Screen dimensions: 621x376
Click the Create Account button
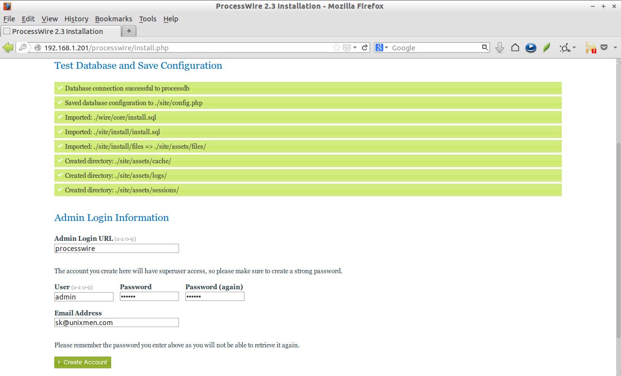(x=82, y=362)
